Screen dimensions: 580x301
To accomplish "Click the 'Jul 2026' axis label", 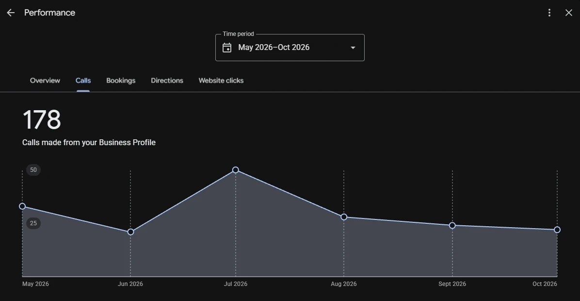I will [236, 284].
